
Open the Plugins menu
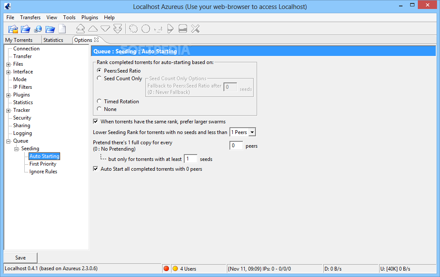click(x=90, y=17)
